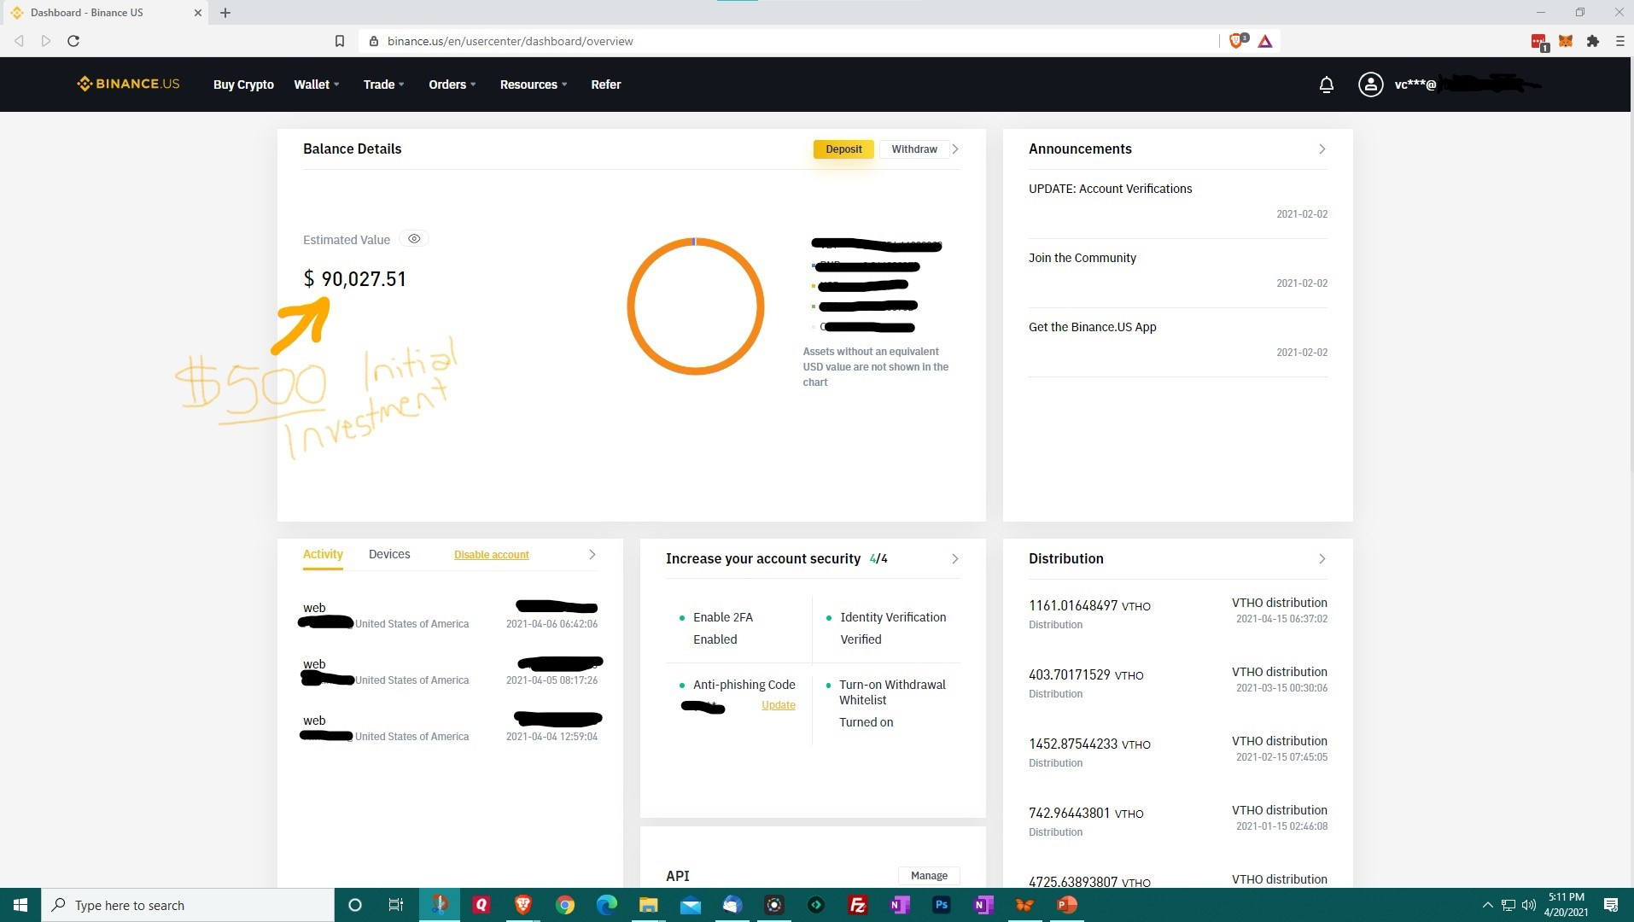Open Task View in taskbar
Image resolution: width=1634 pixels, height=922 pixels.
point(396,905)
